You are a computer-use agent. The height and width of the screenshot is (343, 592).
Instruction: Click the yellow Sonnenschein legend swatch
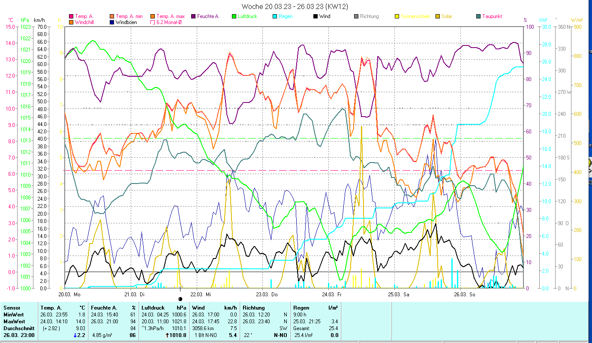click(x=397, y=17)
